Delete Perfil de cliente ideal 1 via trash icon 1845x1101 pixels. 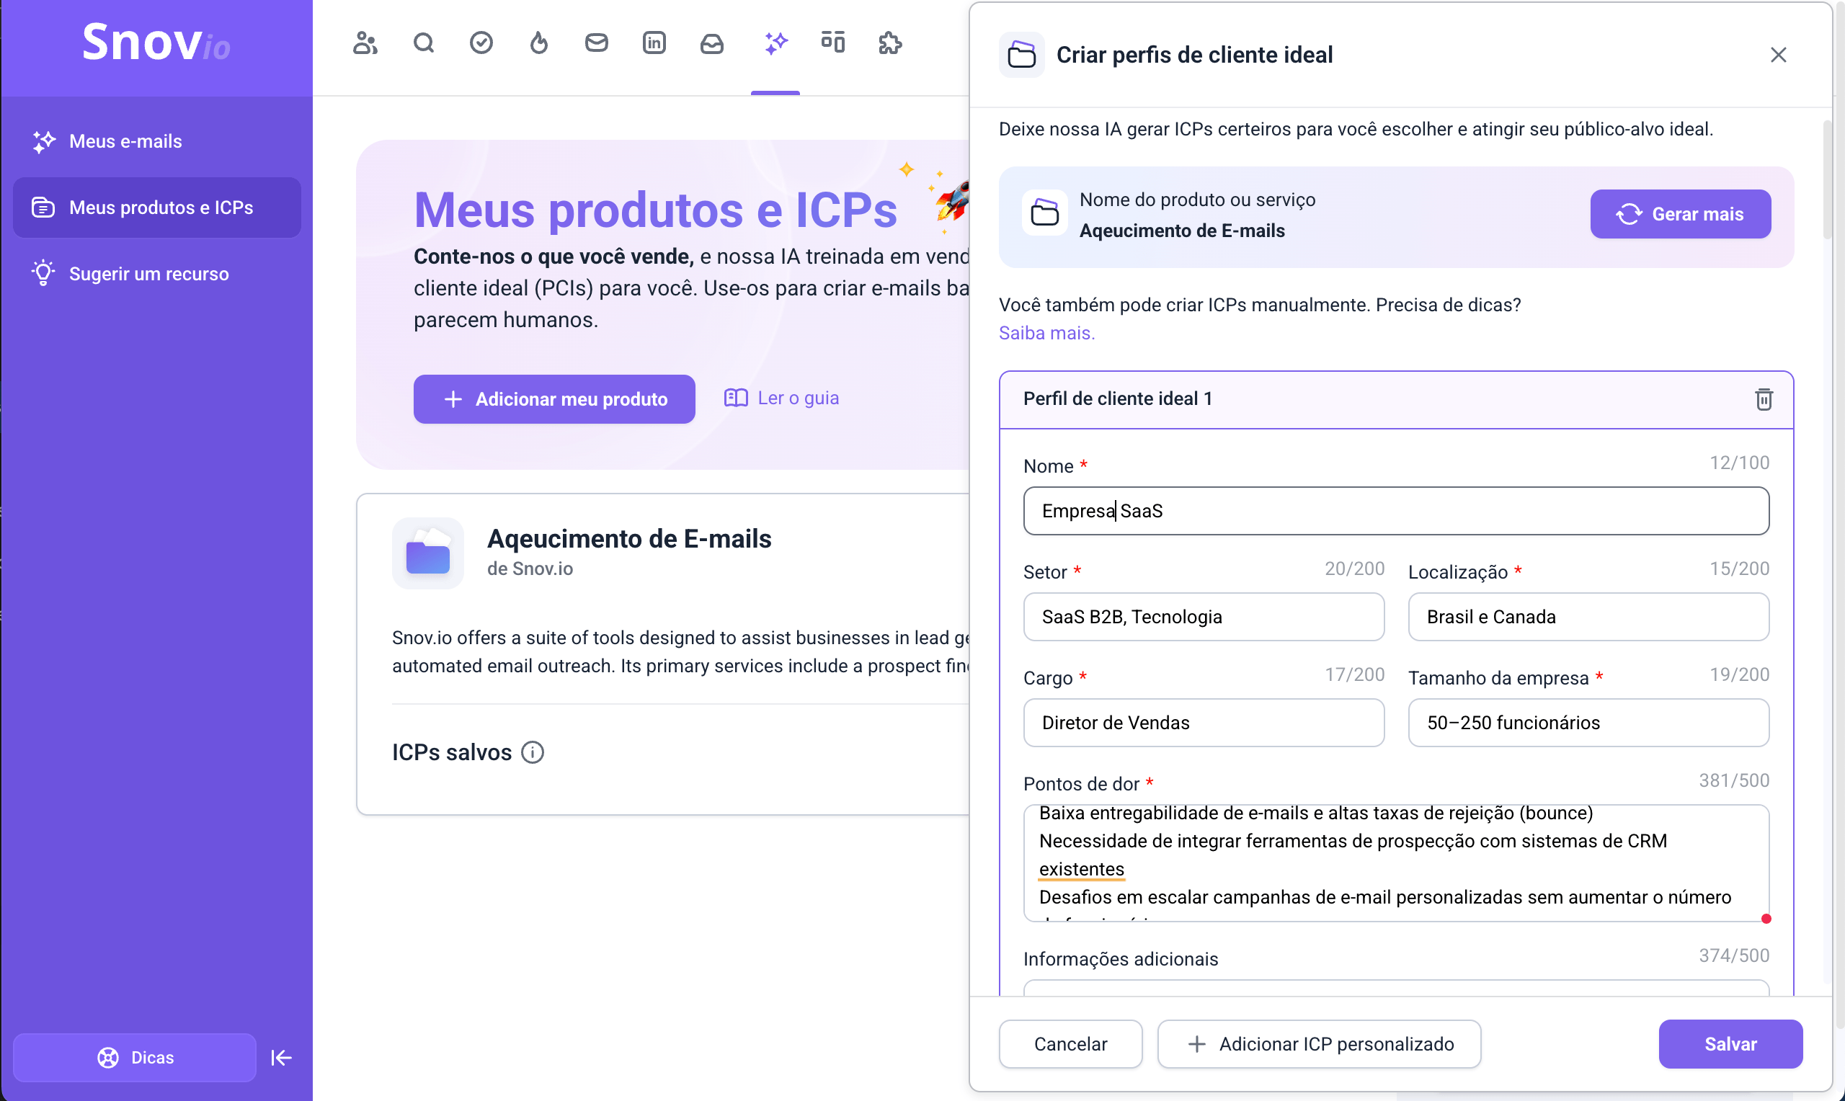(x=1764, y=399)
